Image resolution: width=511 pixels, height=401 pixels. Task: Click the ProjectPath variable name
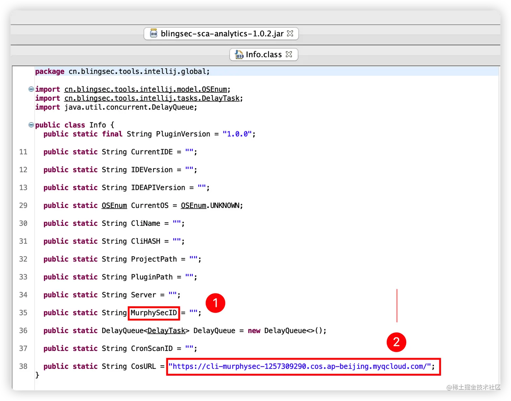tap(154, 259)
